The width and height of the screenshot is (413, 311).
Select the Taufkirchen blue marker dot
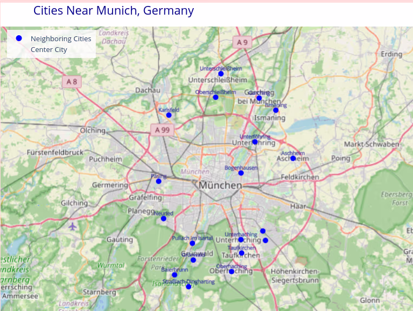tap(241, 253)
